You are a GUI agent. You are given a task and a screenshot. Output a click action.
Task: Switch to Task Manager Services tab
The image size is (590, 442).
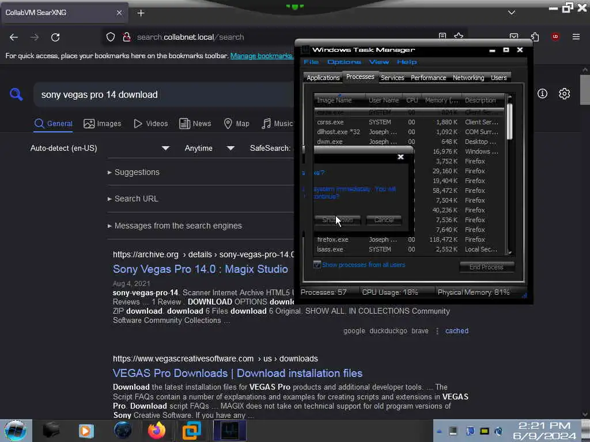coord(392,78)
